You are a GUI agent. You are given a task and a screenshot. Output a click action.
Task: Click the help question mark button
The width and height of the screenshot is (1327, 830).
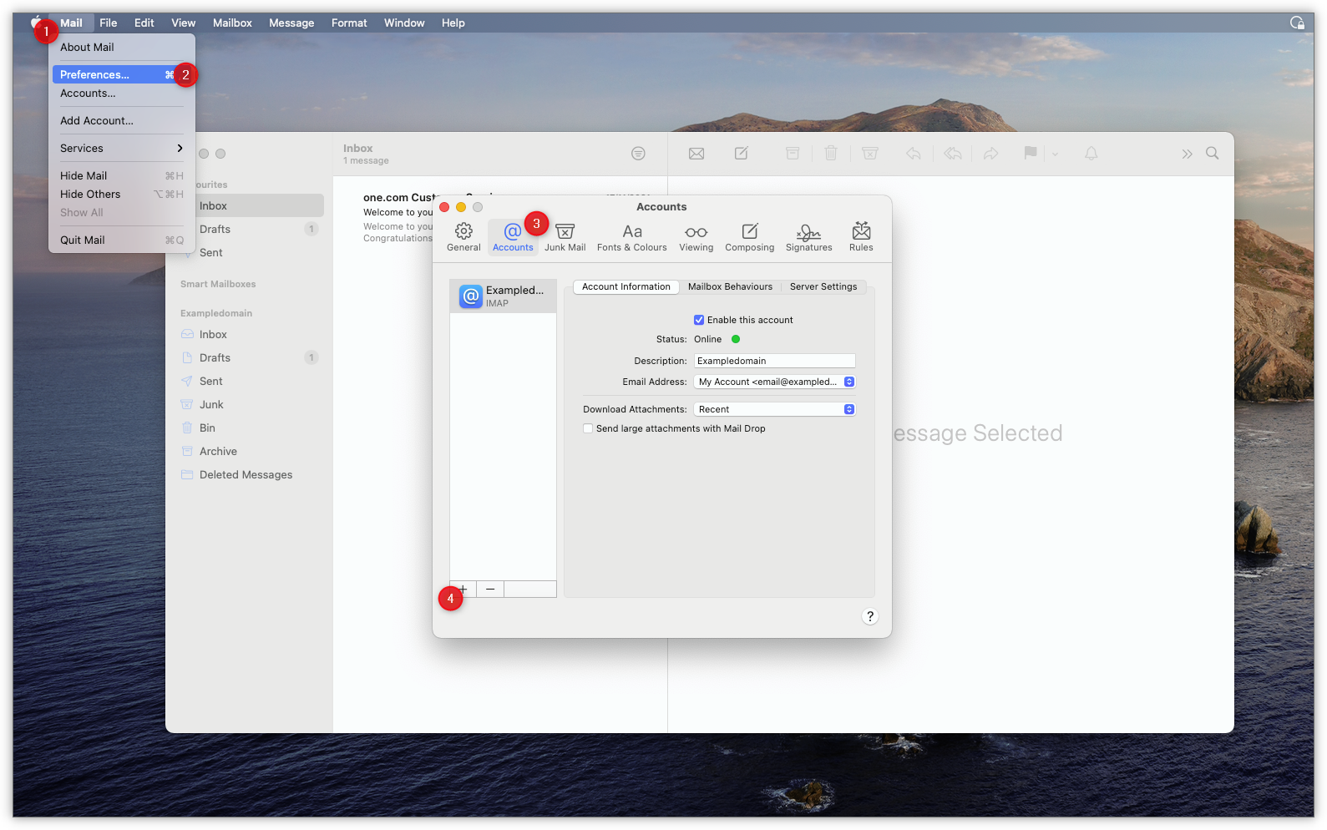pos(869,616)
